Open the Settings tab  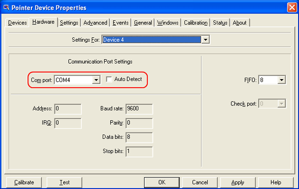click(69, 23)
